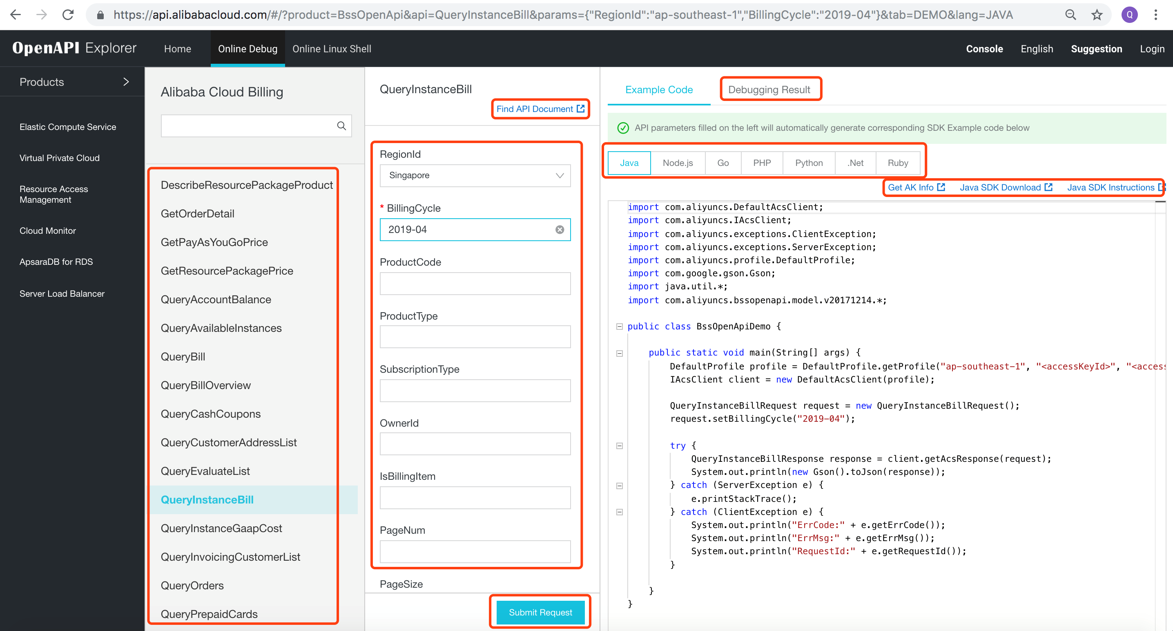Switch to the Home nav item

178,49
